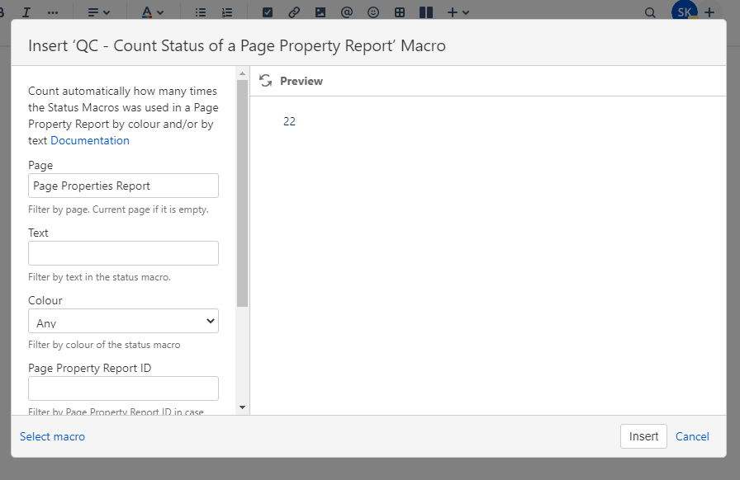Add an image via the media icon
Image resolution: width=740 pixels, height=480 pixels.
[320, 12]
